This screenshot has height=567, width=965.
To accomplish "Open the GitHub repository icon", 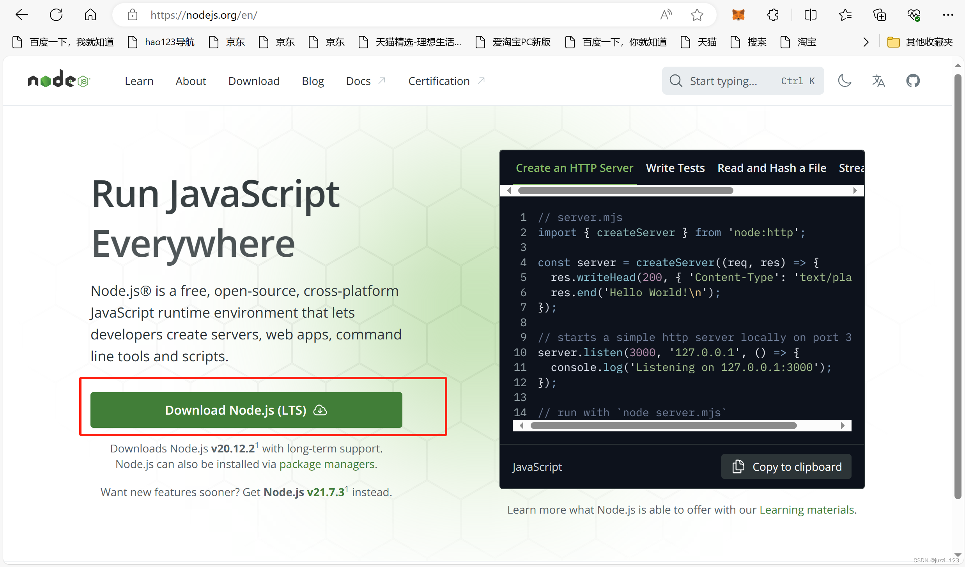I will 913,81.
